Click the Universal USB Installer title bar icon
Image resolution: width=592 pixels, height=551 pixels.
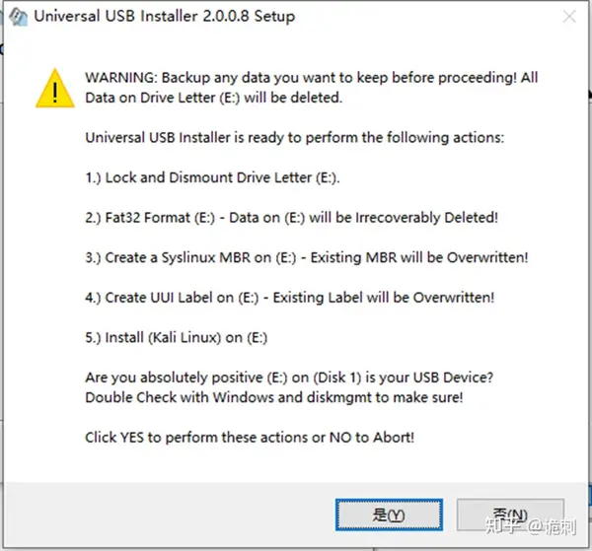[x=18, y=17]
